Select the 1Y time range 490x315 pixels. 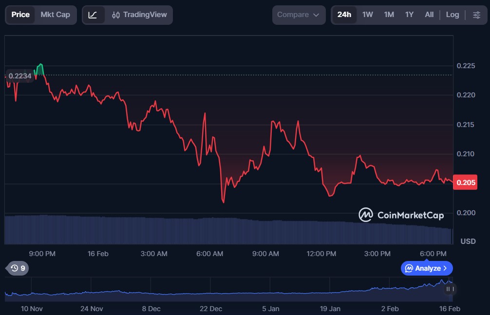click(x=409, y=15)
